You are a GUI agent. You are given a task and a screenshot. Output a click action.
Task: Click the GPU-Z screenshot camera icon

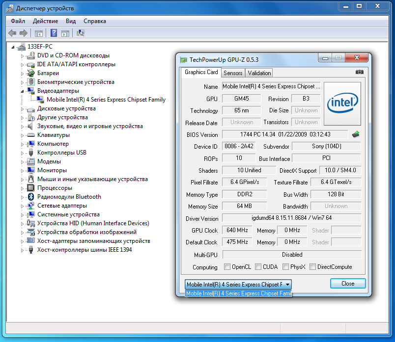point(360,72)
